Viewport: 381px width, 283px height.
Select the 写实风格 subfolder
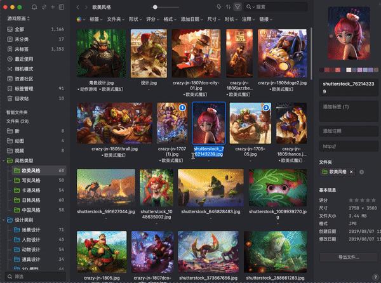(x=39, y=180)
